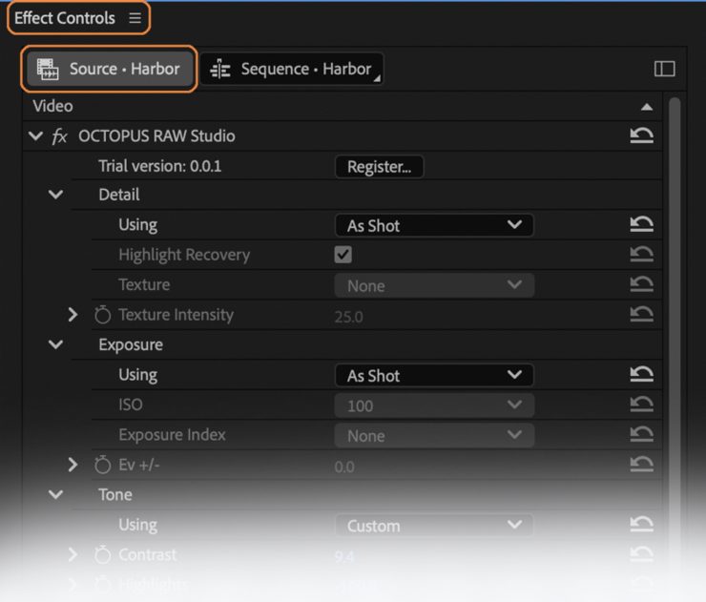Collapse the Tone group

pos(56,494)
